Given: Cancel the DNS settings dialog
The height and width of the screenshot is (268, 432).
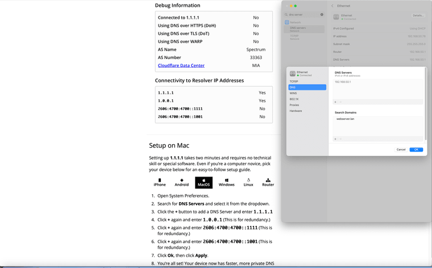Looking at the screenshot, I should 401,149.
